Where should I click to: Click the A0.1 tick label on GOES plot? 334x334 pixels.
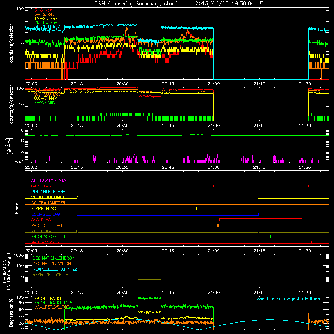point(19,162)
